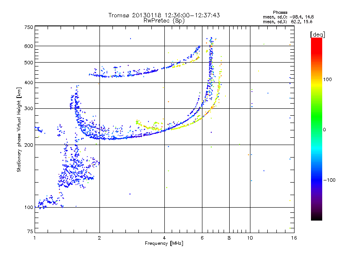Click the x-axis label '10'
This screenshot has width=346, height=259.
click(x=250, y=238)
